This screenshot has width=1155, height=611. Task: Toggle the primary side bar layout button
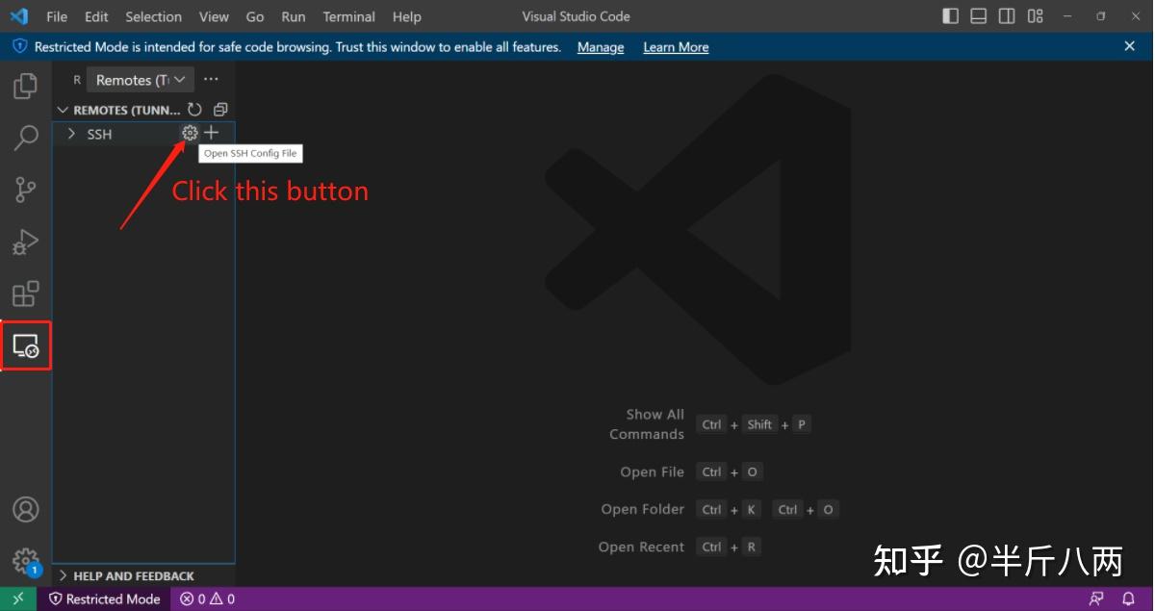(951, 16)
